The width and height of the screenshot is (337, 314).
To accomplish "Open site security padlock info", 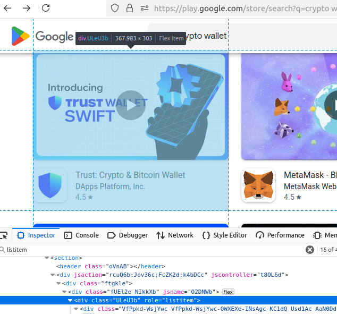I will click(x=129, y=9).
